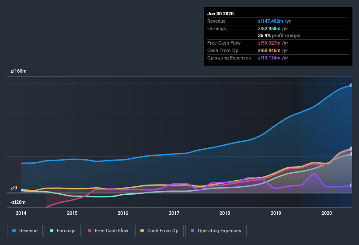Screen dimensions: 359x245
Task: Click the -zł20m y-axis label
Action: point(18,202)
